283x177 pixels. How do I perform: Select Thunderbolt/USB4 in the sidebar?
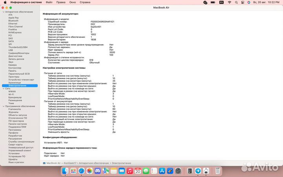(18, 47)
